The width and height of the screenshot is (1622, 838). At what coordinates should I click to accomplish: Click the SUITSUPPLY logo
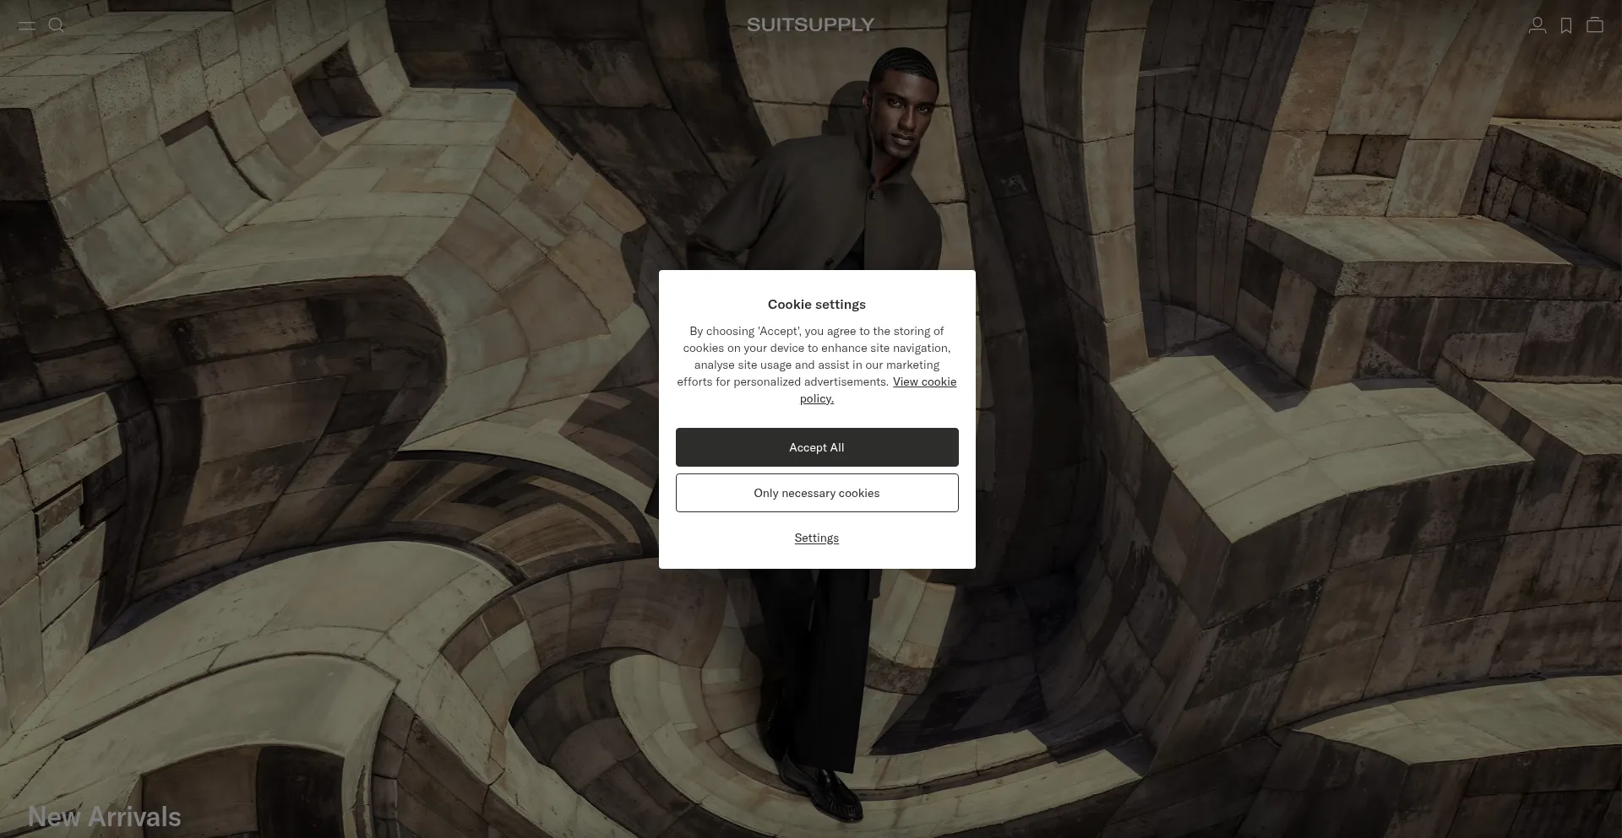point(810,25)
